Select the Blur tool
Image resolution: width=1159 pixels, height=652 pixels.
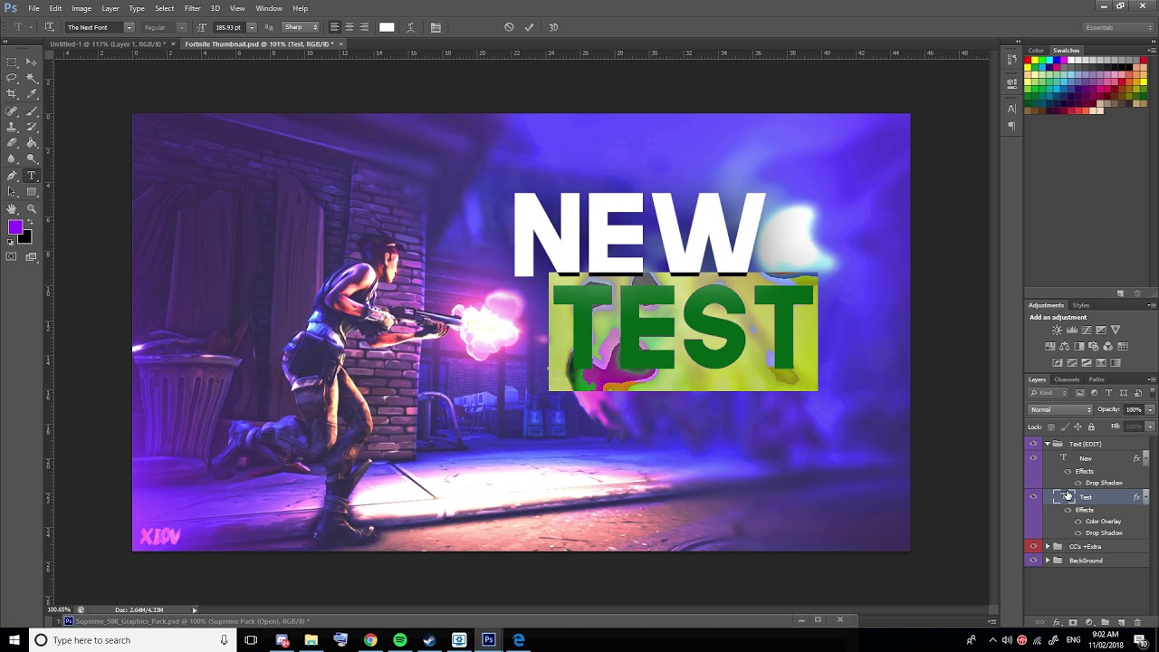tap(12, 159)
